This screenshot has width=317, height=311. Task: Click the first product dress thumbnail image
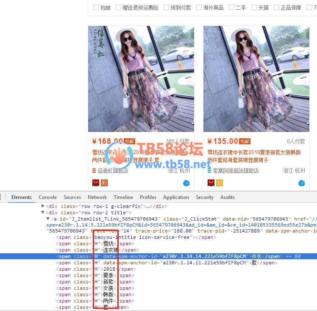141,79
